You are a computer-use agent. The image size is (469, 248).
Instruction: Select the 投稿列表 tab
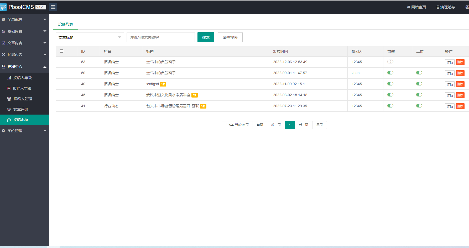point(65,24)
